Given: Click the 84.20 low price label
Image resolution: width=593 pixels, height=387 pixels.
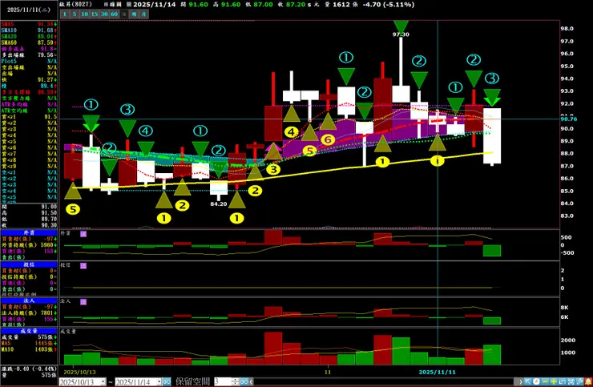Looking at the screenshot, I should (219, 204).
